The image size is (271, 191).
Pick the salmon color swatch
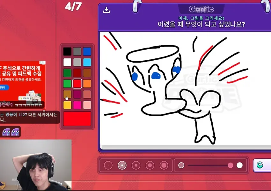tap(87, 94)
